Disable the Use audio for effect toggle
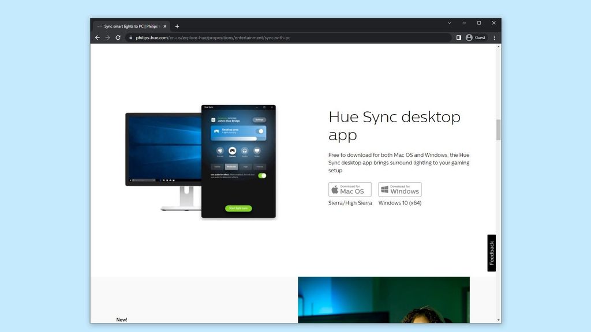 [x=263, y=176]
